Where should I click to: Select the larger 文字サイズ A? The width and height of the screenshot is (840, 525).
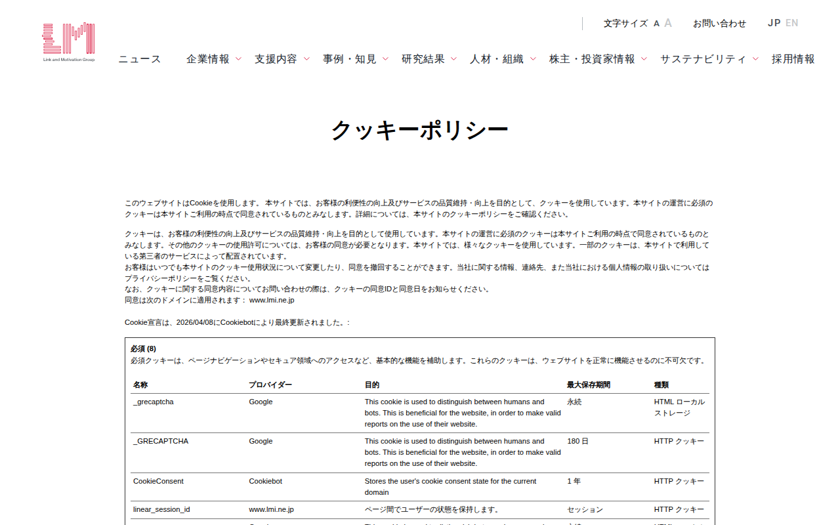click(668, 23)
